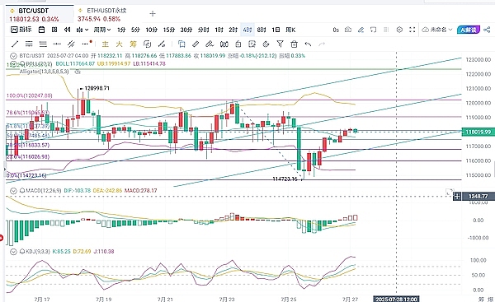Click the refresh sync drawing icon

(x=147, y=44)
